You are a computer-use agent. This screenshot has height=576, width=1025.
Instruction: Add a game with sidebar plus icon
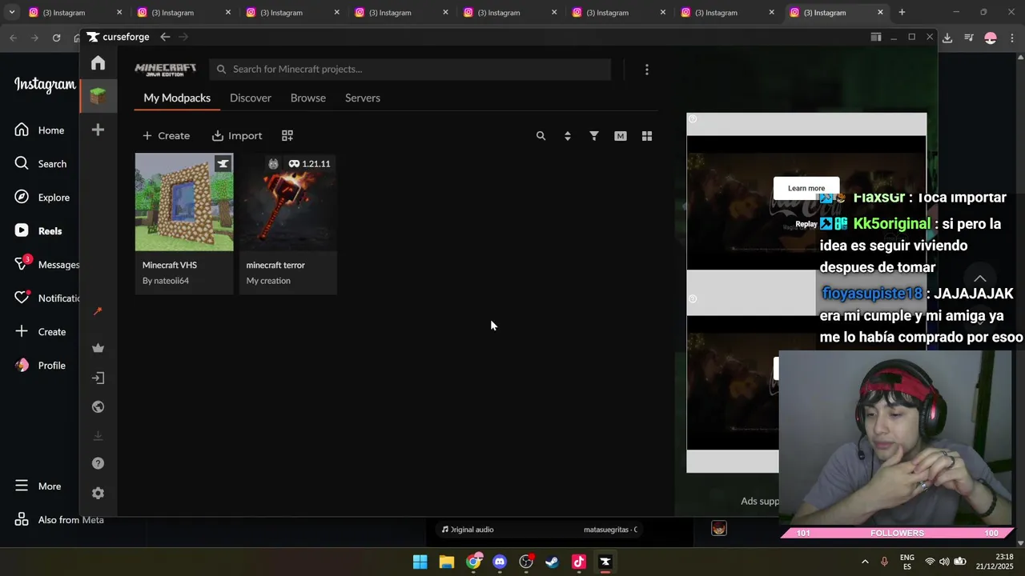(98, 130)
